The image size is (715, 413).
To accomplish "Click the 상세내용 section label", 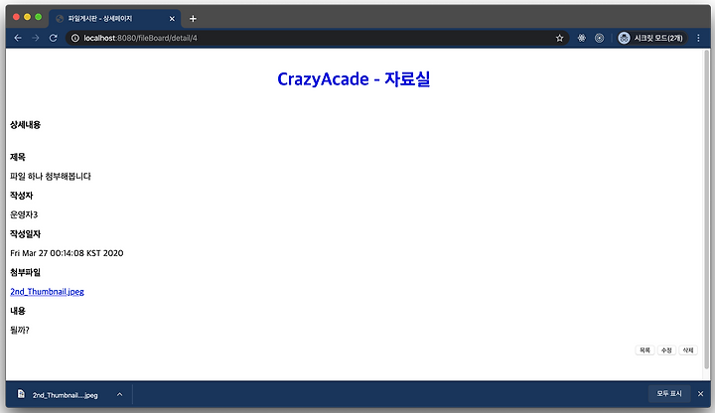I will [25, 125].
